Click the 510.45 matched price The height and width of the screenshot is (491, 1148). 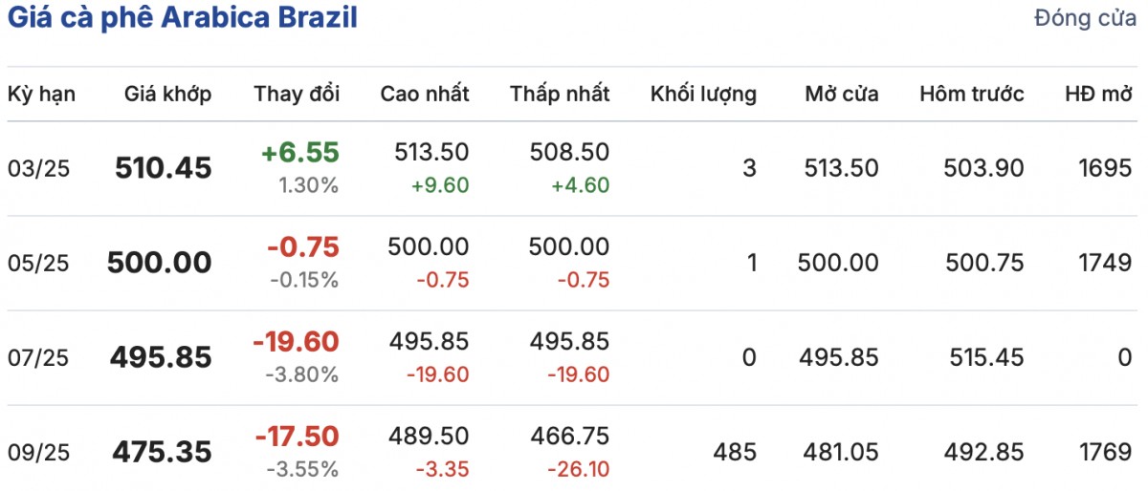[x=163, y=169]
